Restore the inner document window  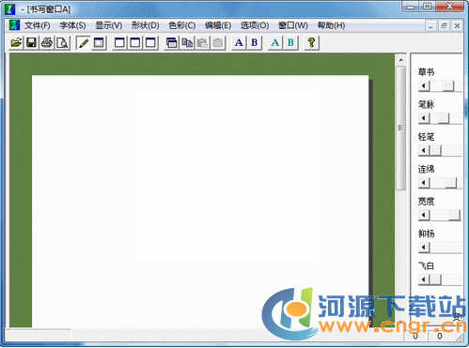pyautogui.click(x=444, y=26)
